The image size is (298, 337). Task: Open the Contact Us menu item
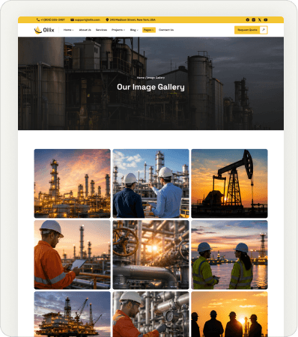(x=166, y=30)
